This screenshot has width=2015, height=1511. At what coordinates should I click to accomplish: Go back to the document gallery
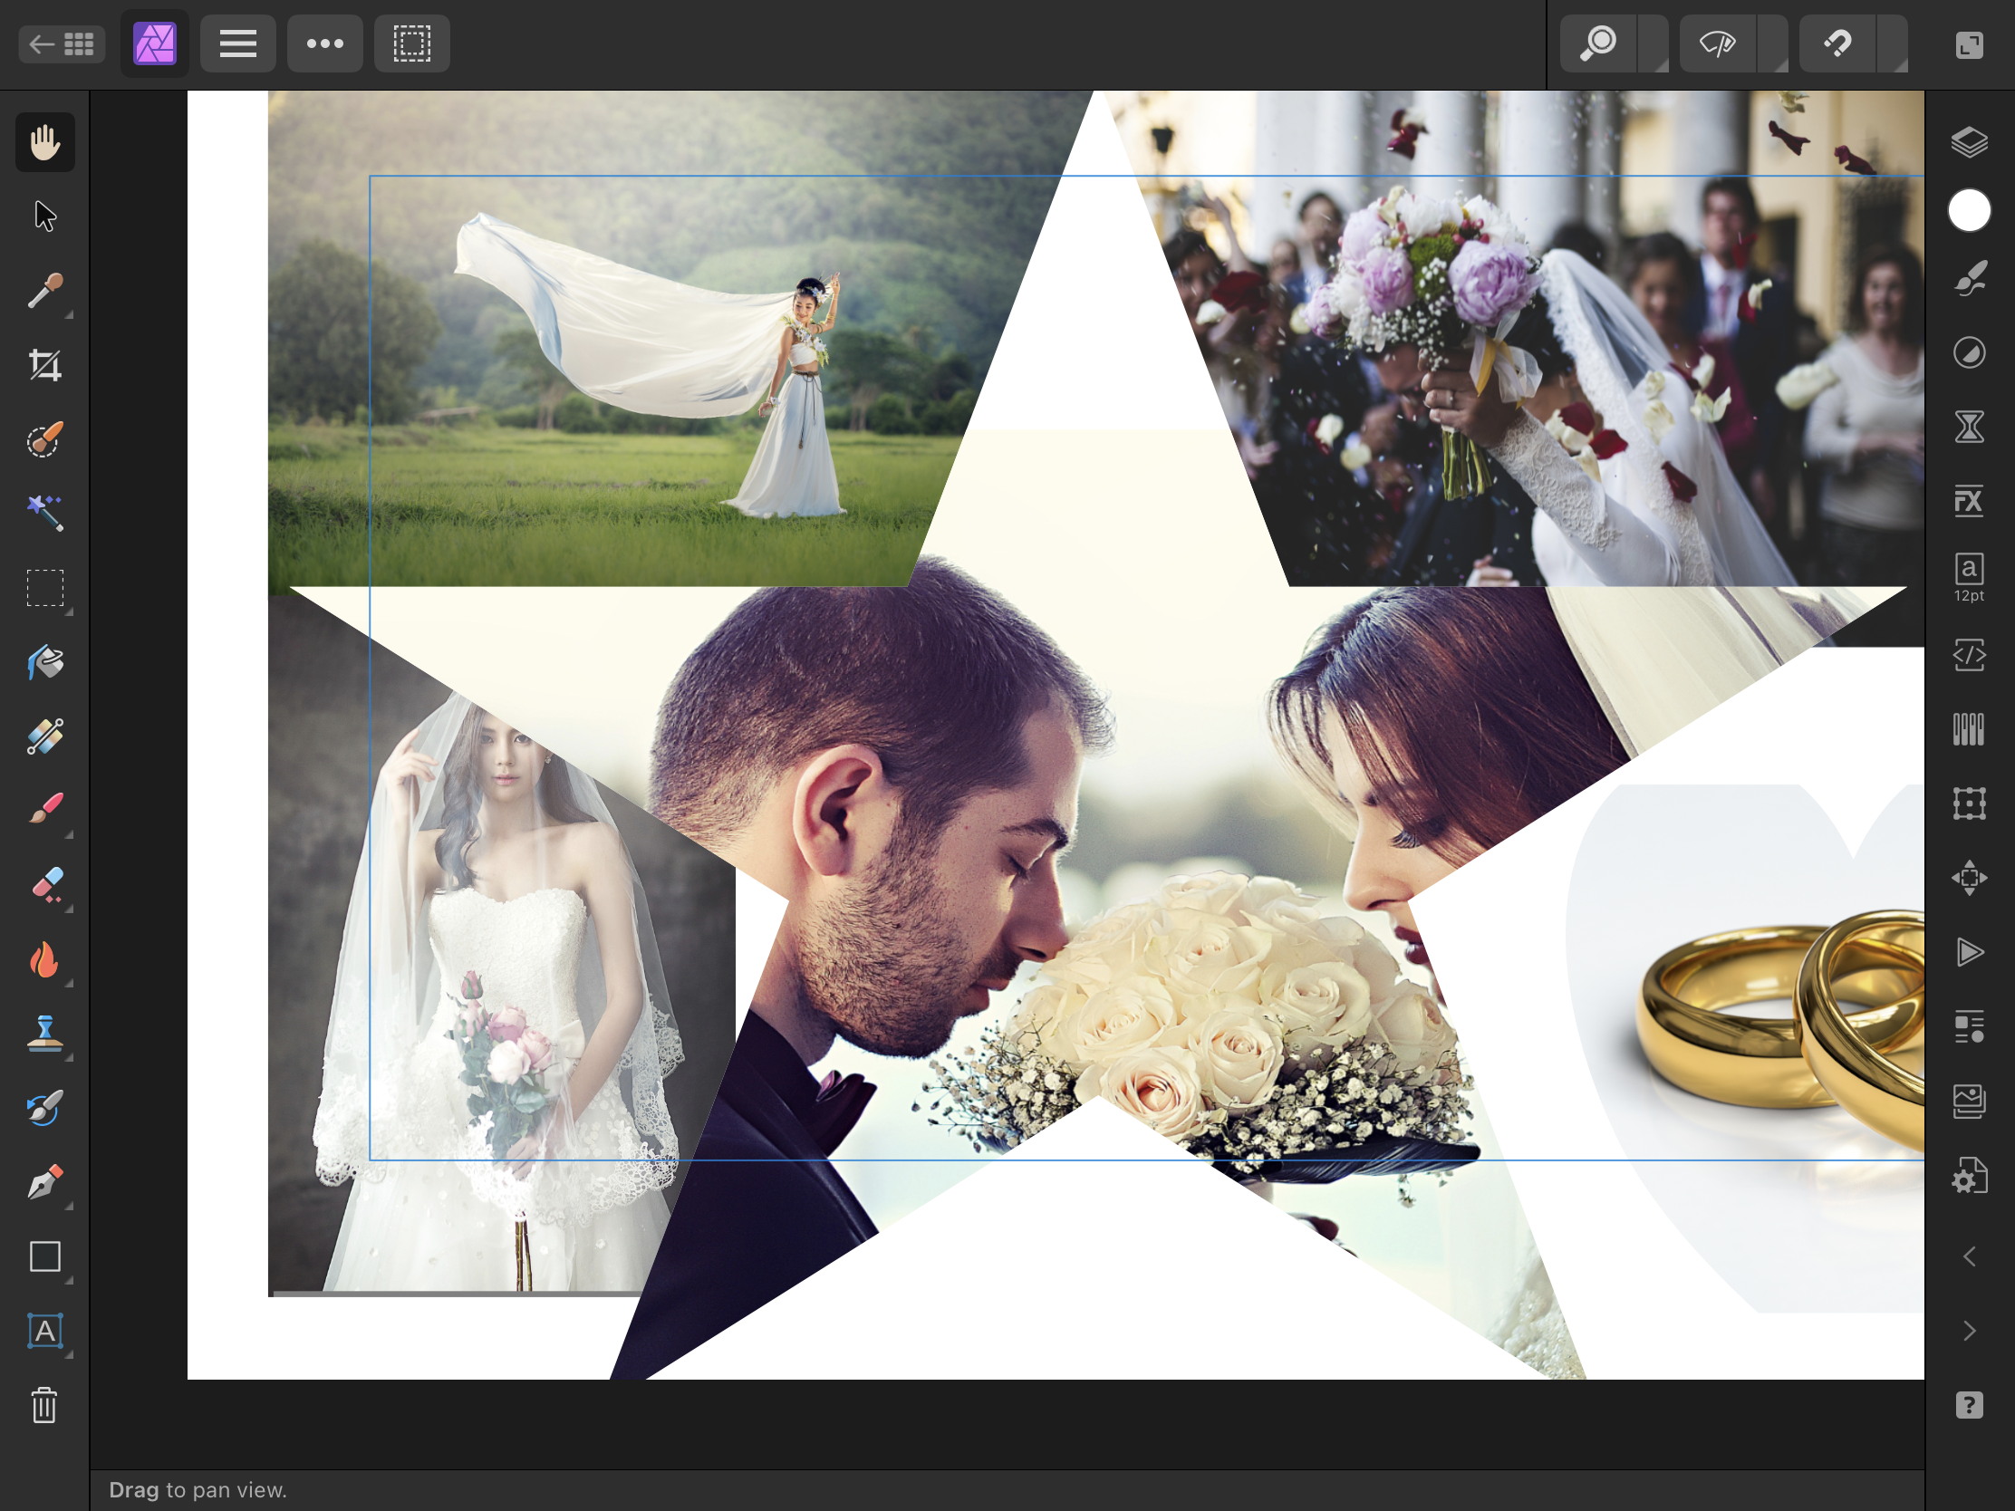(x=61, y=43)
